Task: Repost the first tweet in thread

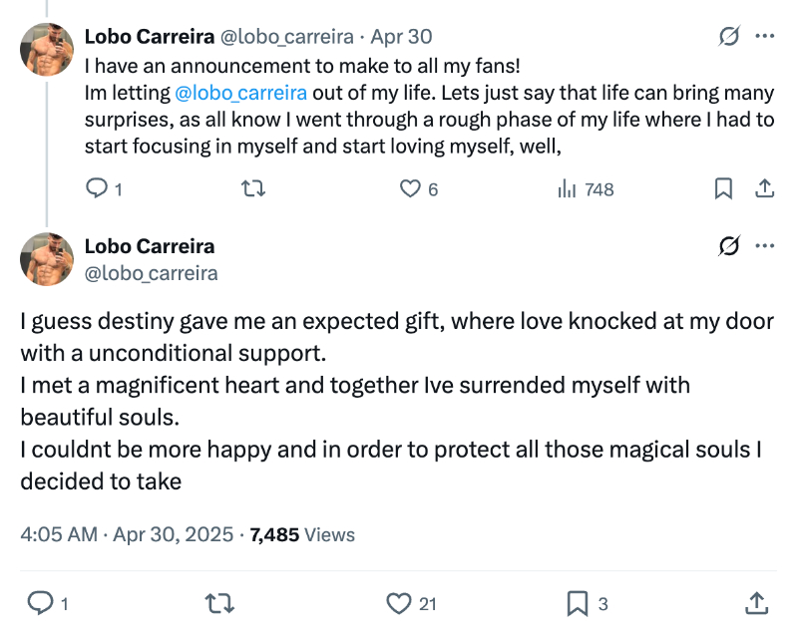Action: click(x=254, y=188)
